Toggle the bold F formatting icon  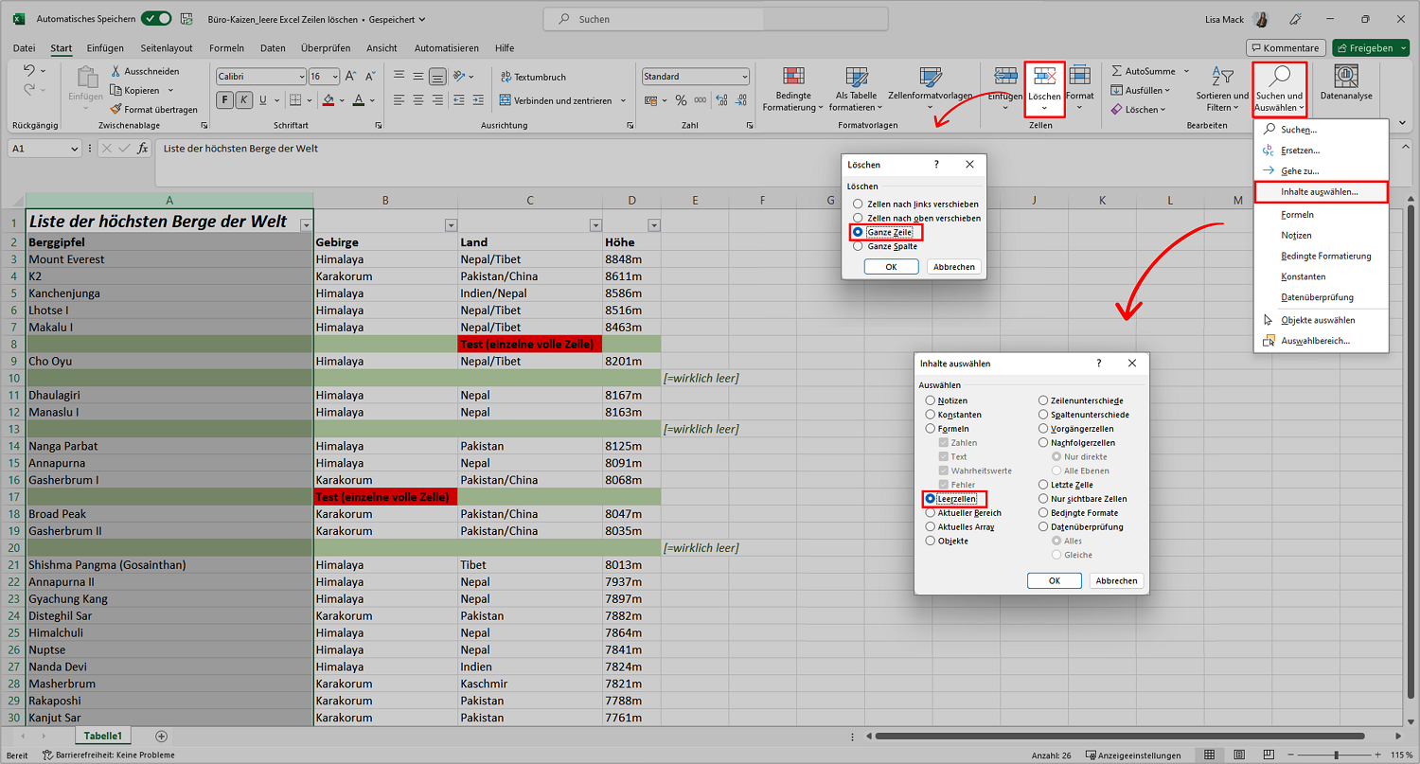(x=225, y=99)
